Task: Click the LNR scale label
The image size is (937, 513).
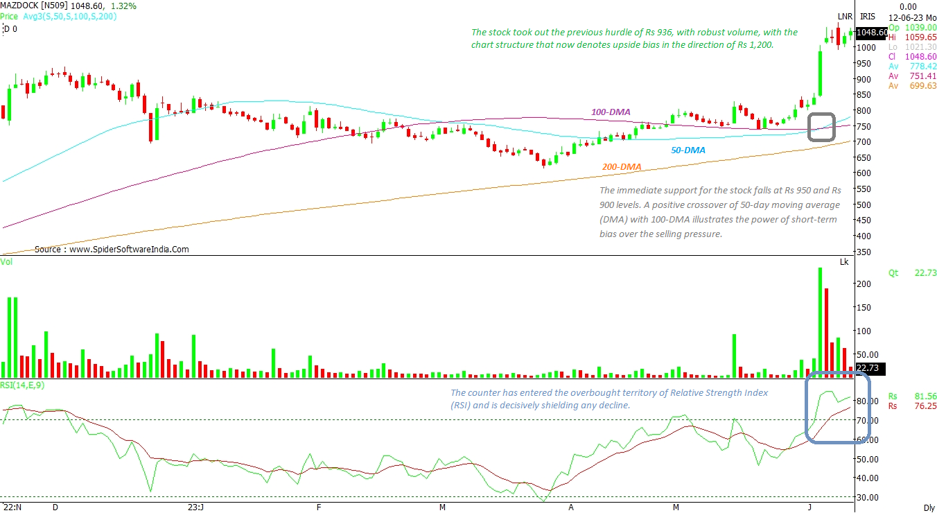Action: [844, 16]
